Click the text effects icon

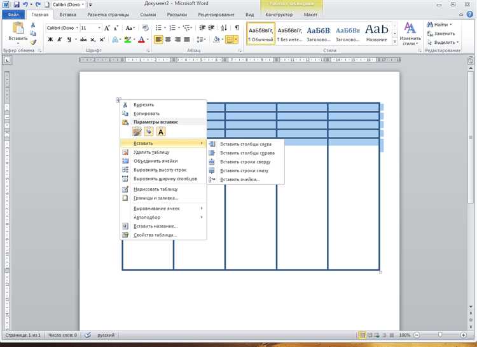(x=115, y=39)
